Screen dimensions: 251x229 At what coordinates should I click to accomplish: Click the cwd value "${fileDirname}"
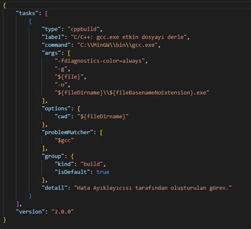(103, 116)
